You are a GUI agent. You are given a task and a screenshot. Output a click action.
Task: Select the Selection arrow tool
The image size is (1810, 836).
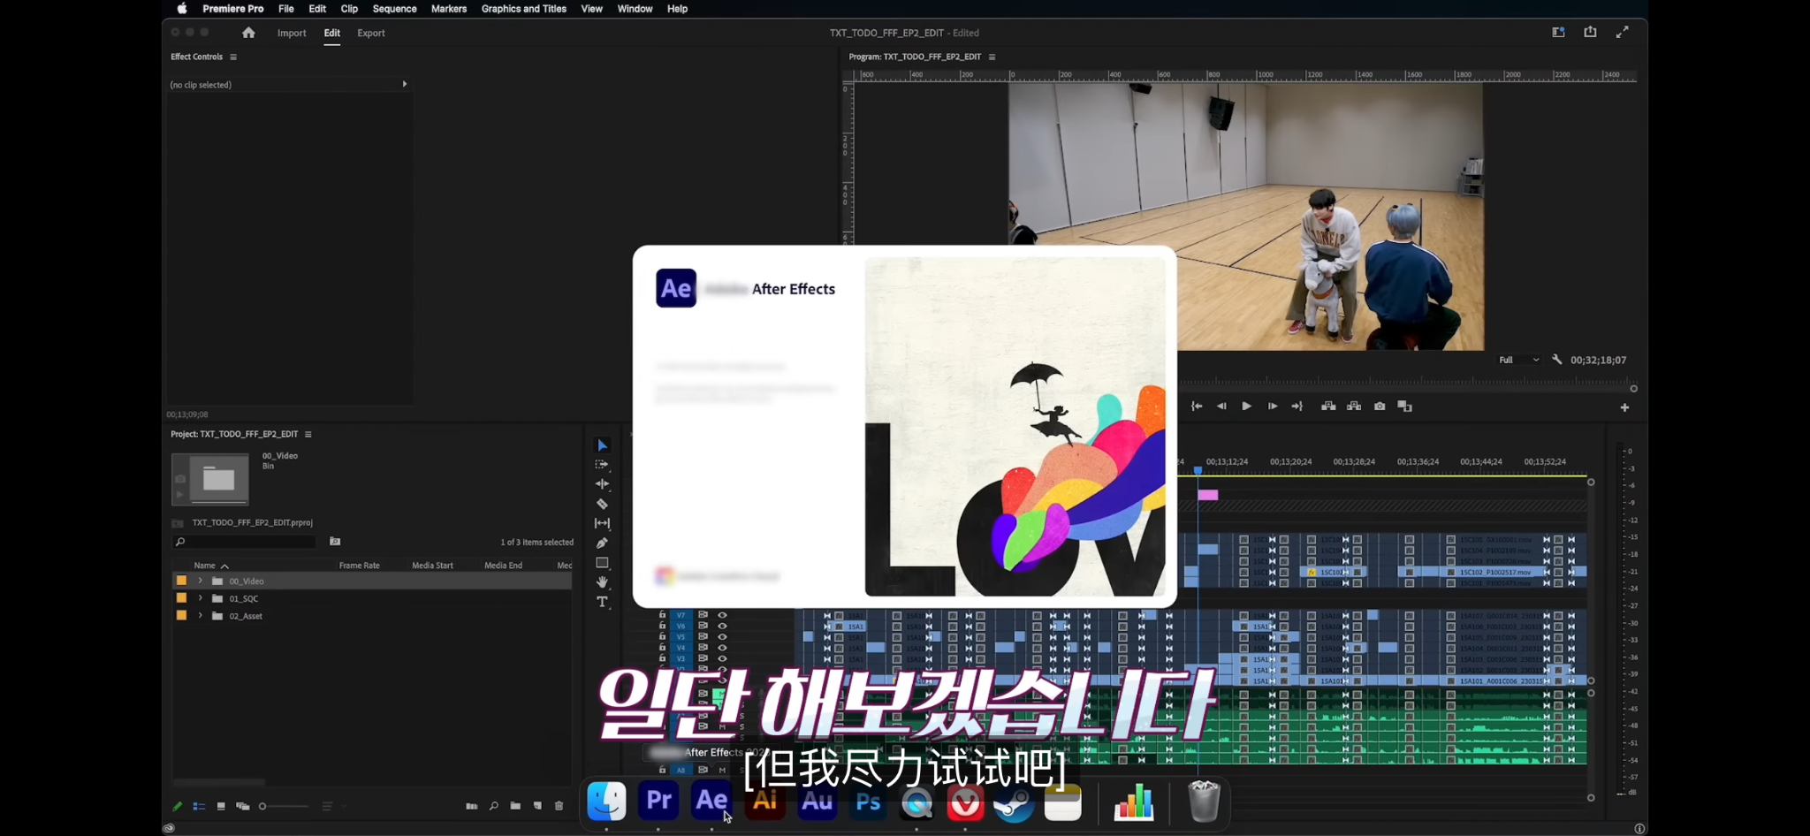(x=602, y=445)
